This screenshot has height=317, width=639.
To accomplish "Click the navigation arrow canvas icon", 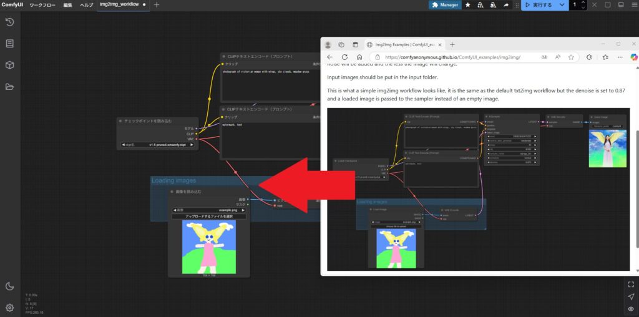I will tap(631, 296).
